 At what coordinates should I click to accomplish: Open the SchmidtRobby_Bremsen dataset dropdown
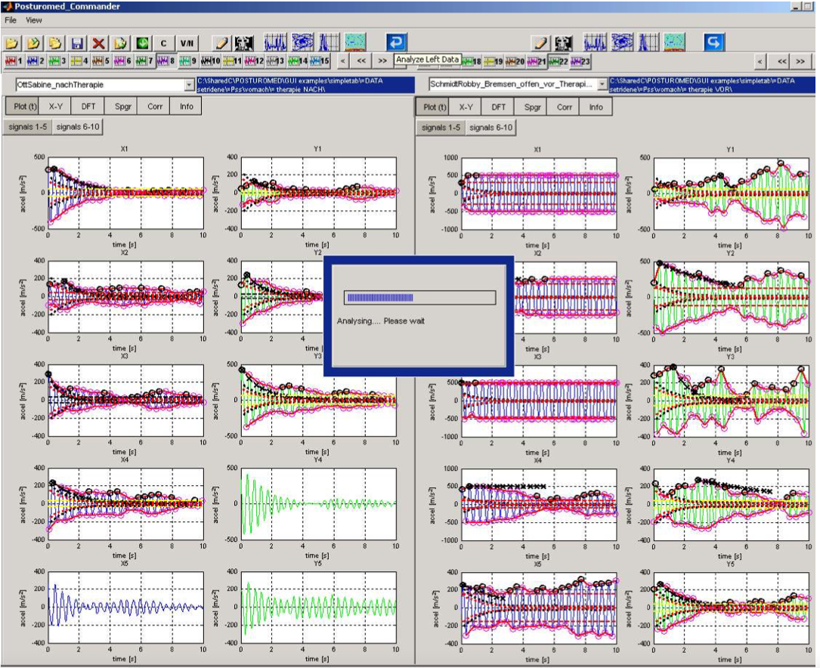click(x=602, y=85)
